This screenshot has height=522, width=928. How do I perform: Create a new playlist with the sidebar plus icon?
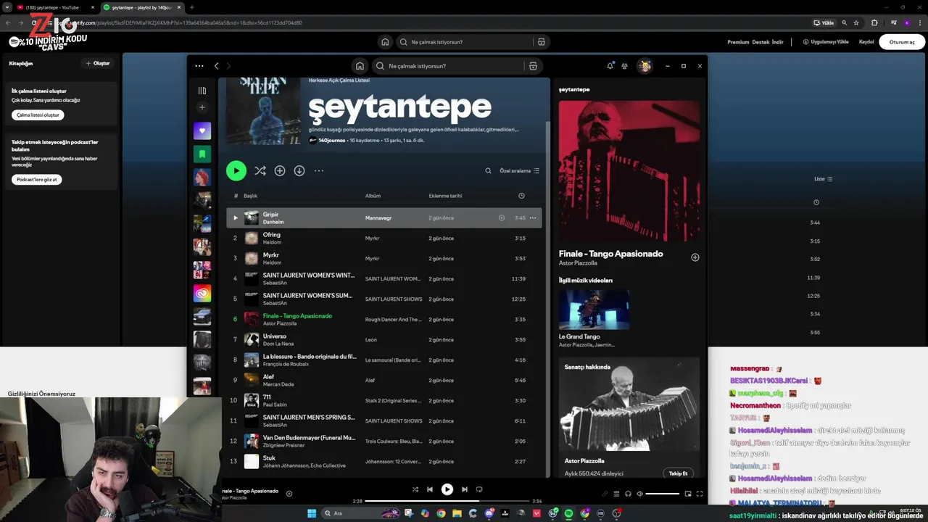202,107
